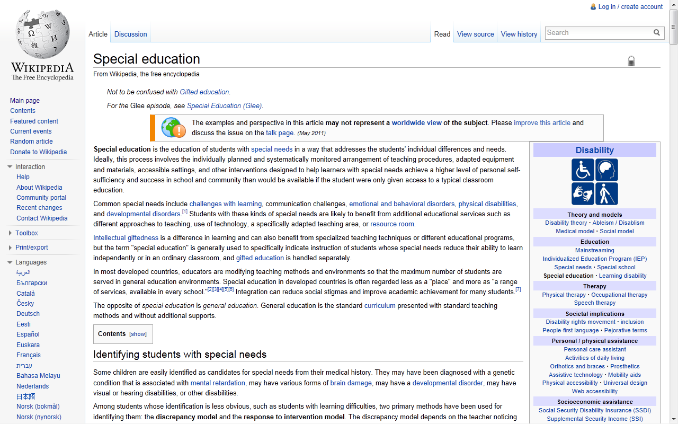Click the person with cane icon

pos(606,193)
